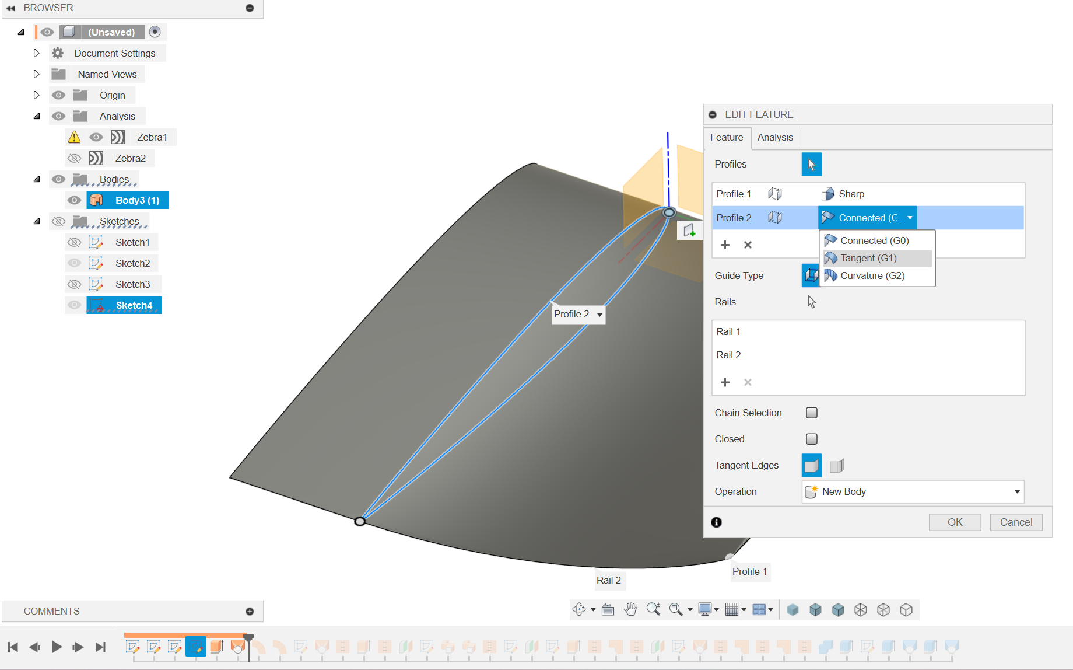Viewport: 1073px width, 670px height.
Task: Open the New Body operation dropdown
Action: (1016, 491)
